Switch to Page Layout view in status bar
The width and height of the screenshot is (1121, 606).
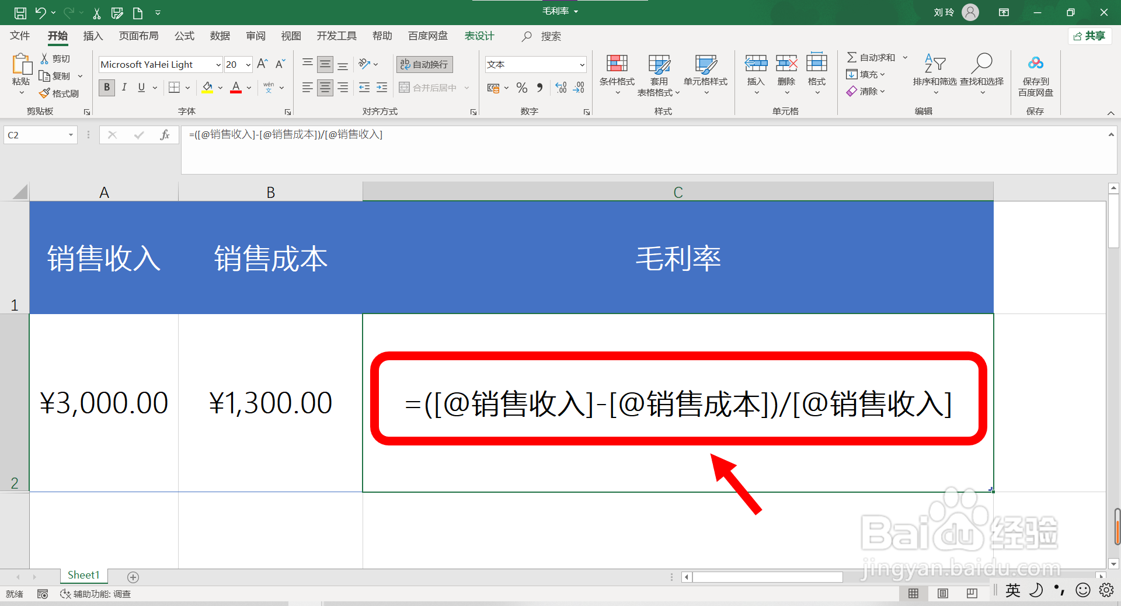(942, 593)
